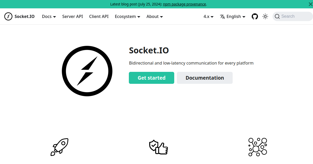Viewport: 313px width, 164px height.
Task: Click the Get started button
Action: 152,78
